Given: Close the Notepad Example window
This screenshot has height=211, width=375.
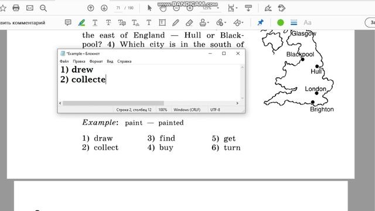Looking at the screenshot, I should [238, 53].
